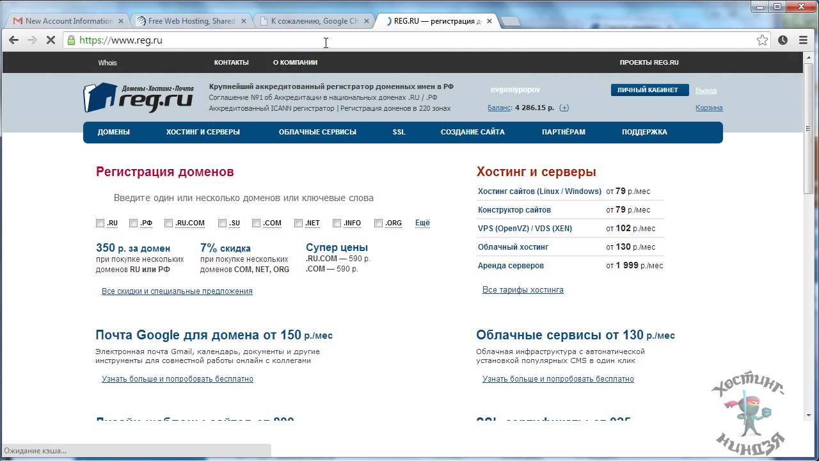The image size is (819, 461).
Task: Tick the .РФ domain checkbox
Action: [133, 223]
